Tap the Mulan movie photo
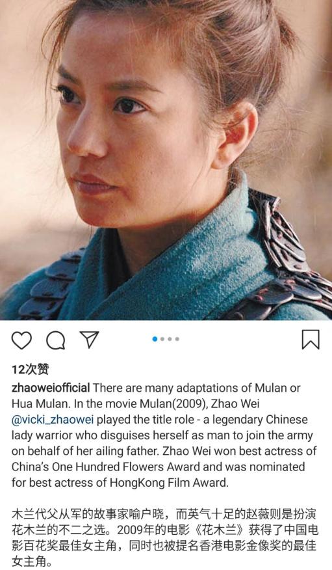Viewport: 332px width, 570px height. (166, 160)
